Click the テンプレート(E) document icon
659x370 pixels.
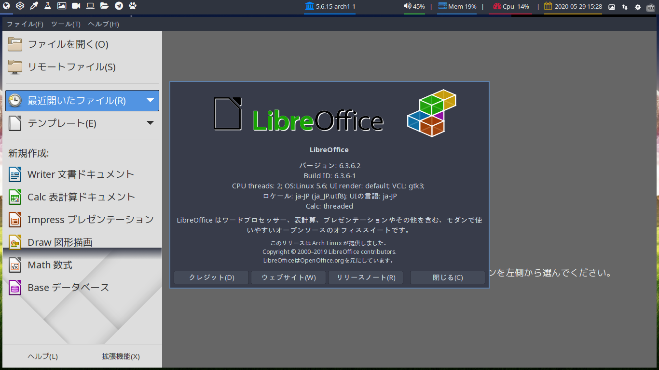tap(15, 123)
